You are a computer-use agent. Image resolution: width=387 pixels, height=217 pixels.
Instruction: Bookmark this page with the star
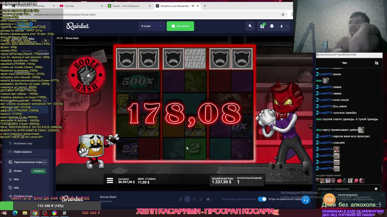point(283,14)
